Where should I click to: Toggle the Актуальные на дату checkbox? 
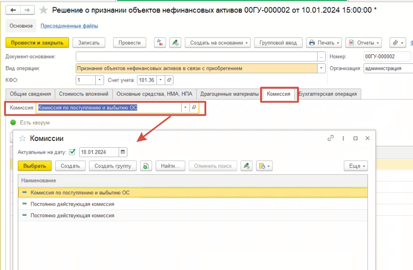coord(72,152)
